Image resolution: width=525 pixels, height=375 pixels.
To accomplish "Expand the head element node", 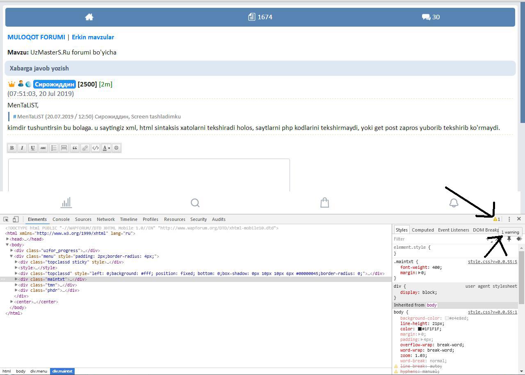I will [8, 239].
